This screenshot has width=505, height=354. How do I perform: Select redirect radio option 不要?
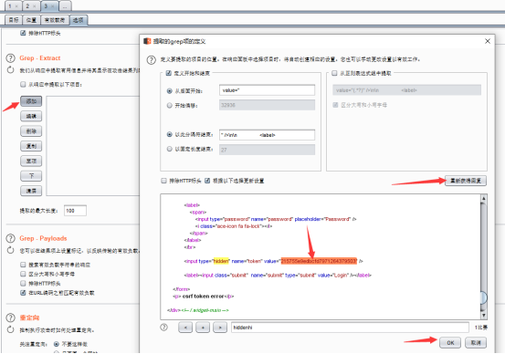pyautogui.click(x=57, y=344)
